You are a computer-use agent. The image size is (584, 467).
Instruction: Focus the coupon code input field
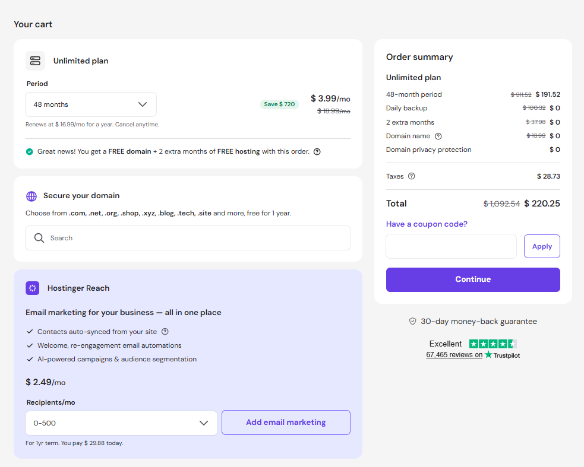click(452, 246)
